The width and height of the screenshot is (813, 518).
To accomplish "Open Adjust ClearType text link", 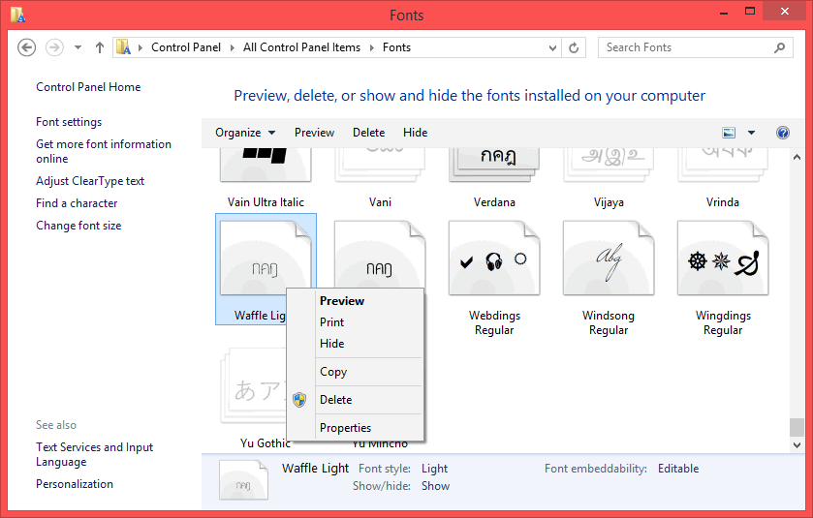I will pos(90,181).
